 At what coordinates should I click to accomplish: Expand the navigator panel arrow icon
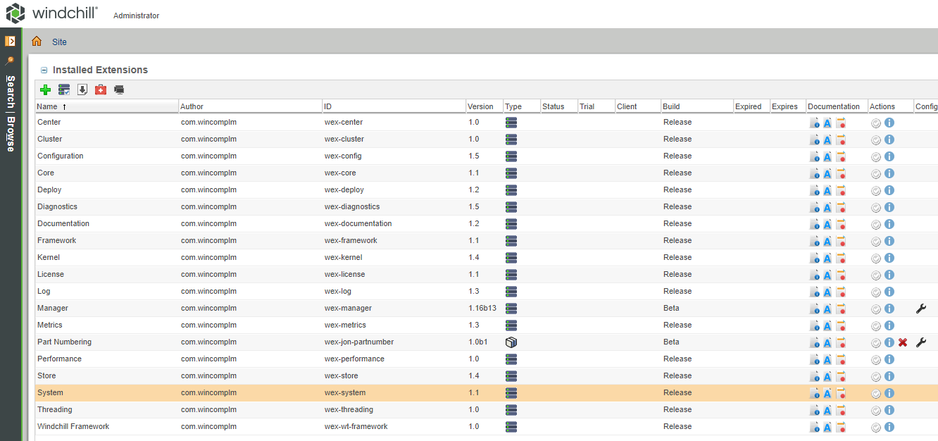point(10,41)
